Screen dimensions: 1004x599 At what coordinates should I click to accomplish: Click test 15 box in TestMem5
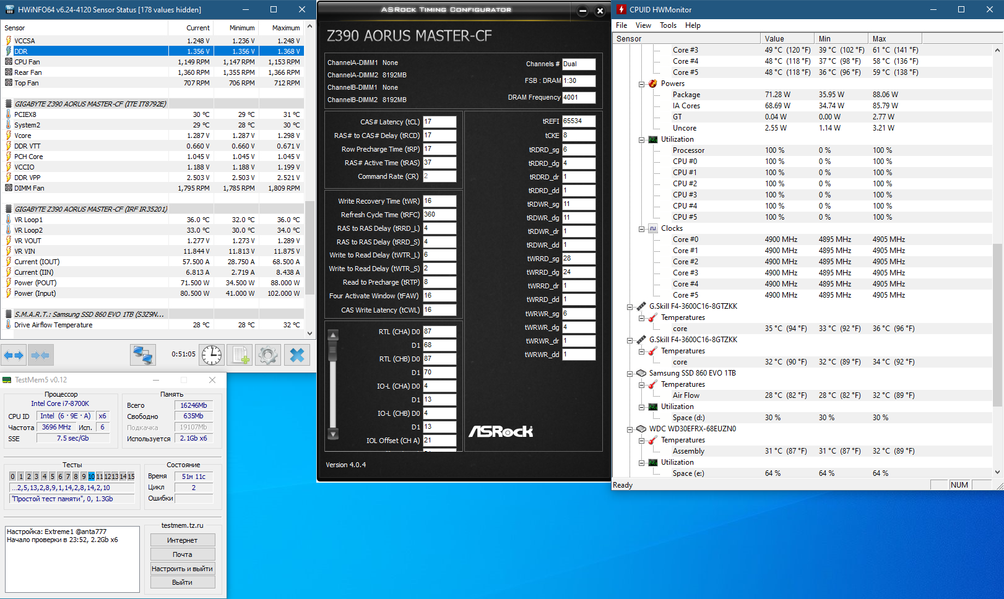(131, 476)
